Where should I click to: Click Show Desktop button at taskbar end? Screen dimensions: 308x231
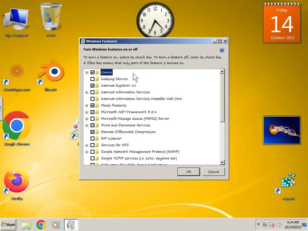(x=305, y=225)
